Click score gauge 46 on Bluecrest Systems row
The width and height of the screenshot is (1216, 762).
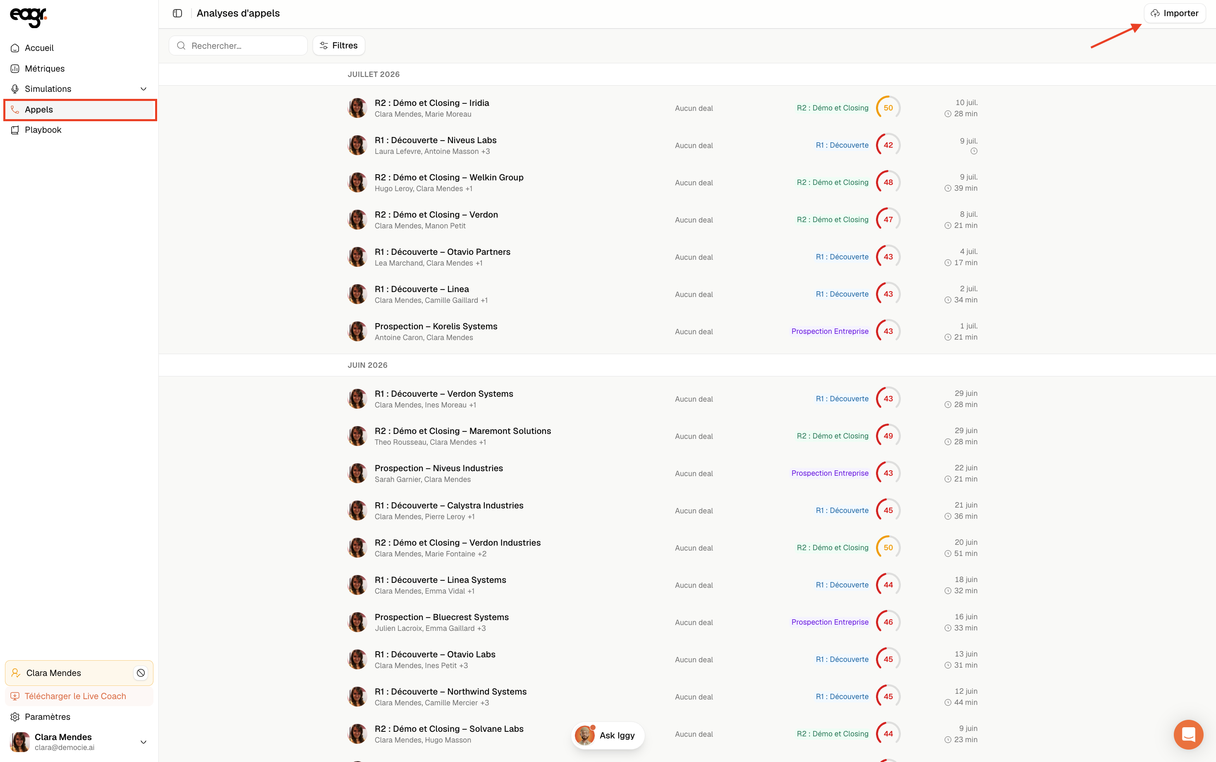888,622
